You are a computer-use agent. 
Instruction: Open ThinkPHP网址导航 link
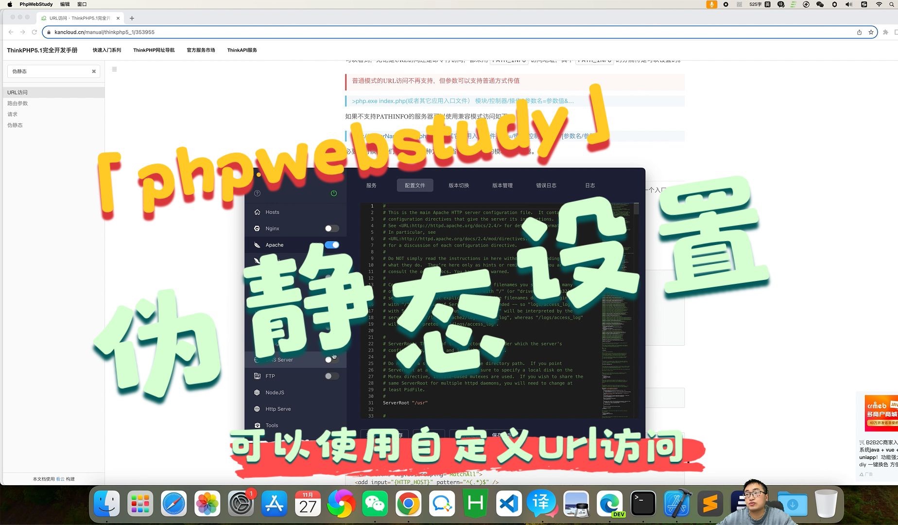[154, 50]
